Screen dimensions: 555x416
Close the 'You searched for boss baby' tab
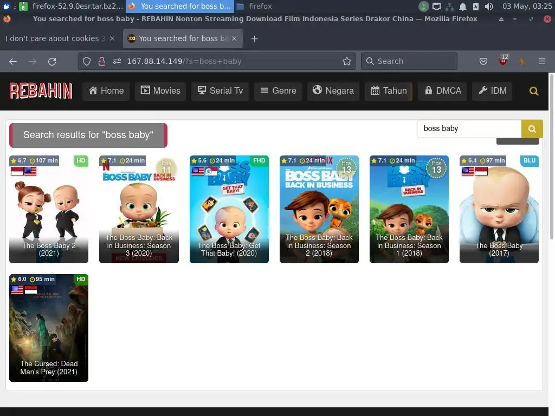click(234, 38)
